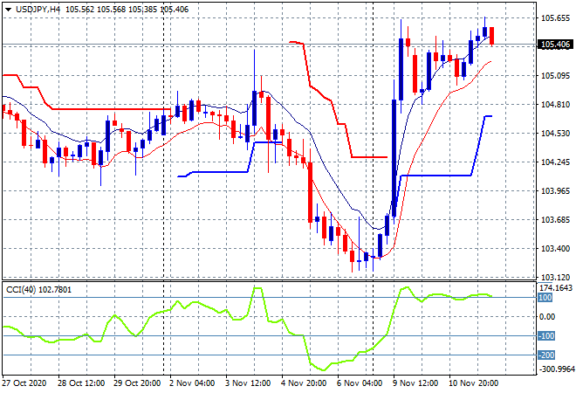Click the CCI maximum value 174.1643
The height and width of the screenshot is (393, 576).
pos(556,288)
